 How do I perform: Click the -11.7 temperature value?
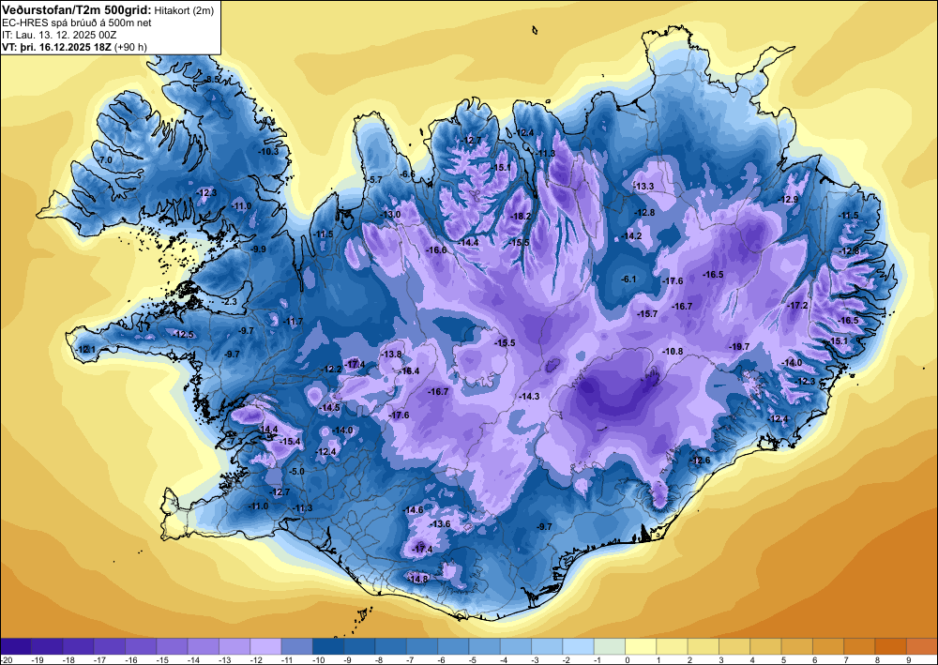tap(293, 321)
